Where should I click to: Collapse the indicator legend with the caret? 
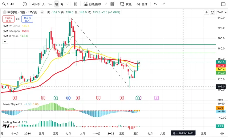[5, 41]
